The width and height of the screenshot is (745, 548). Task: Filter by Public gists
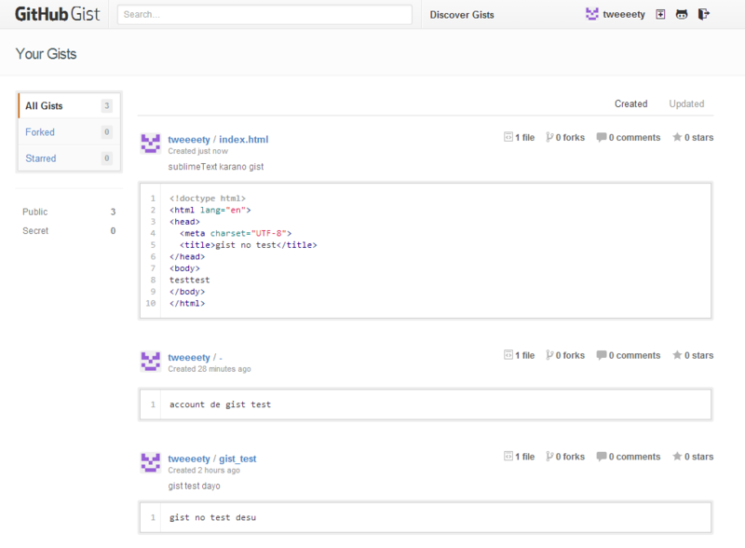[69, 212]
